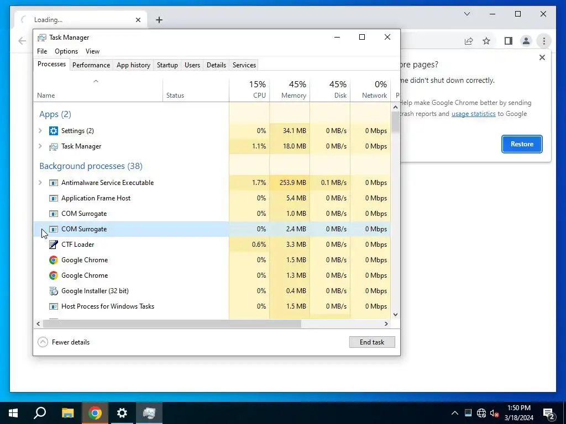Collapse Task Manager with Fewer details
This screenshot has height=424, width=566.
pyautogui.click(x=64, y=342)
